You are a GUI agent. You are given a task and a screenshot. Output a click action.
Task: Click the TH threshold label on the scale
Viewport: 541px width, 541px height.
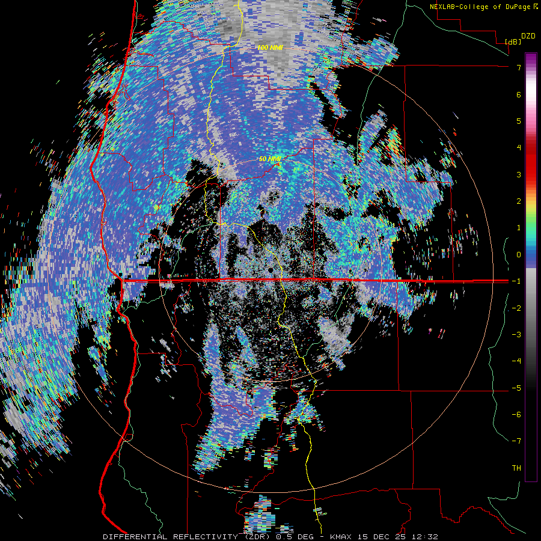(516, 468)
